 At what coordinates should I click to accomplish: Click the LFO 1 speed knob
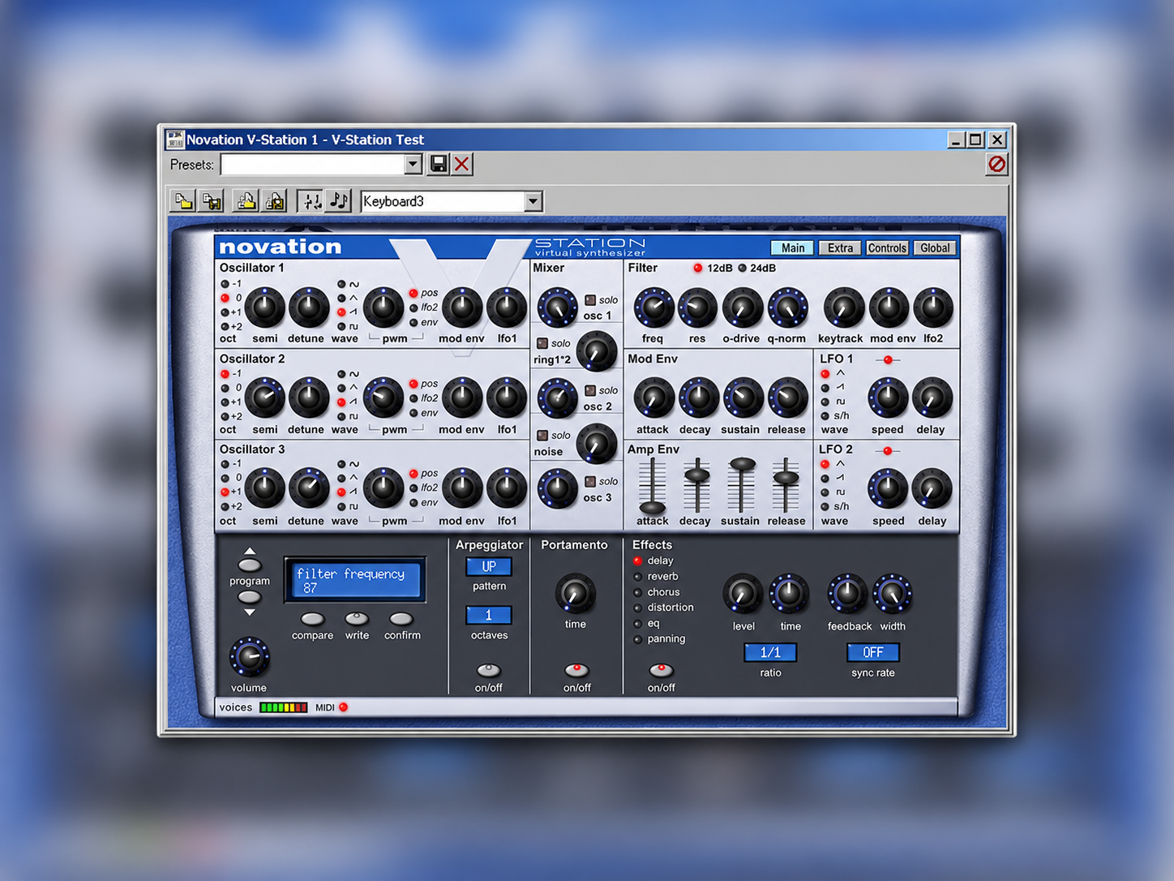click(888, 398)
